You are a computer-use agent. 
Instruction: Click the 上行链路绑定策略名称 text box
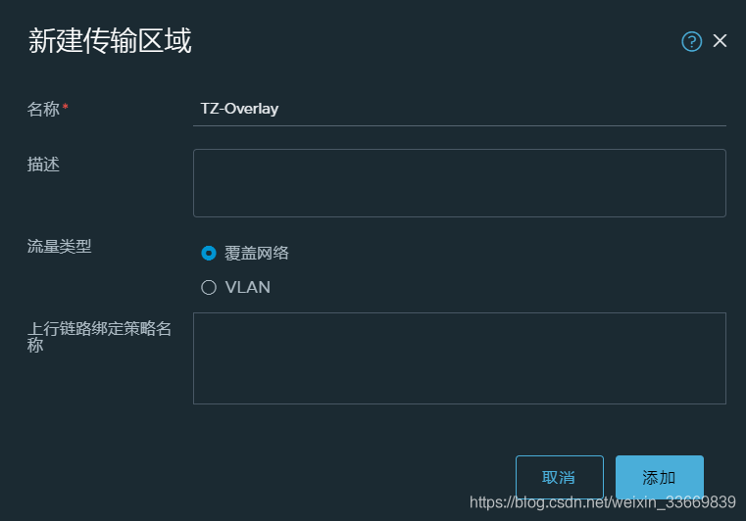[x=460, y=358]
